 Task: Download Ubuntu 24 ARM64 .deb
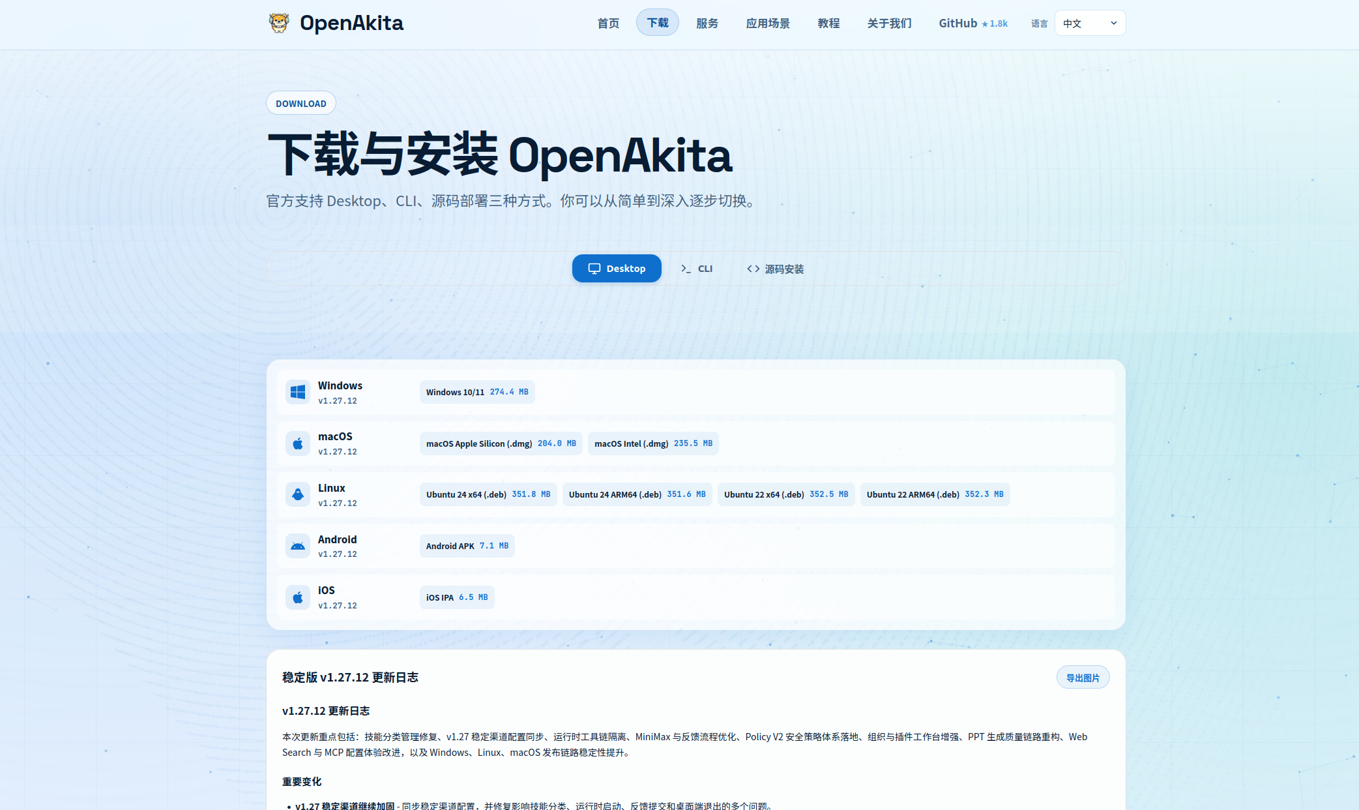[637, 494]
